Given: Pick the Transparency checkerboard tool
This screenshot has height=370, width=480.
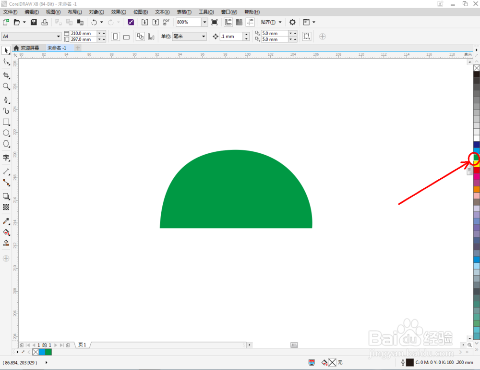Looking at the screenshot, I should coord(6,207).
